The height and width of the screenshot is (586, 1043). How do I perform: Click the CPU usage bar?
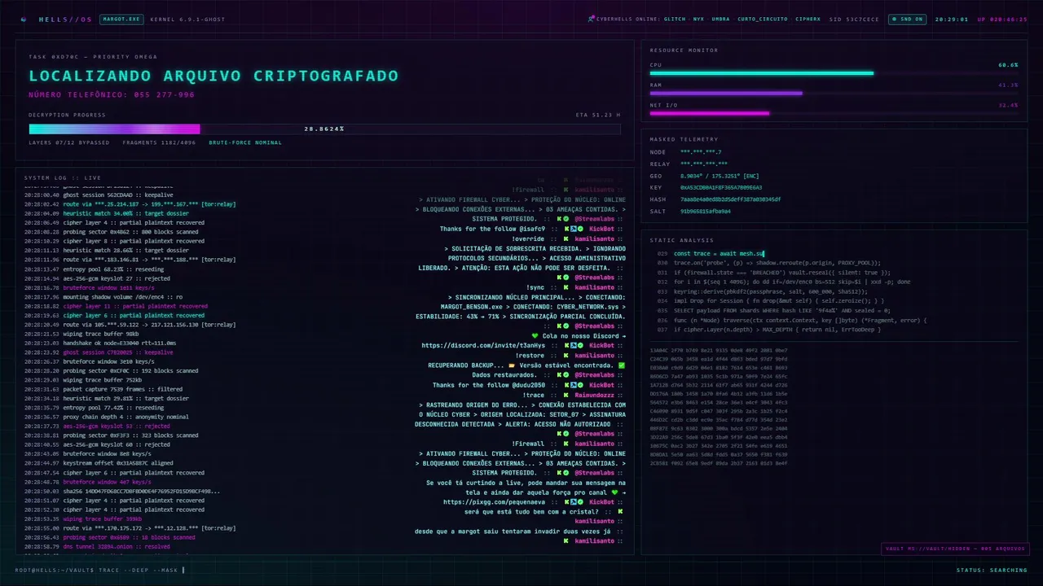834,73
